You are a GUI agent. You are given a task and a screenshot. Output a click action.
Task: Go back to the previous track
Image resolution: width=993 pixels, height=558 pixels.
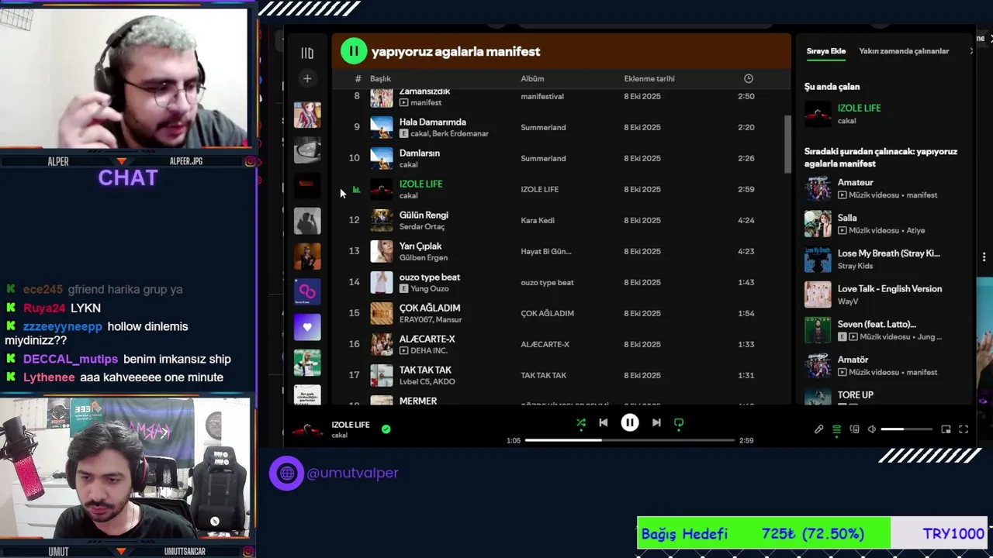click(604, 422)
